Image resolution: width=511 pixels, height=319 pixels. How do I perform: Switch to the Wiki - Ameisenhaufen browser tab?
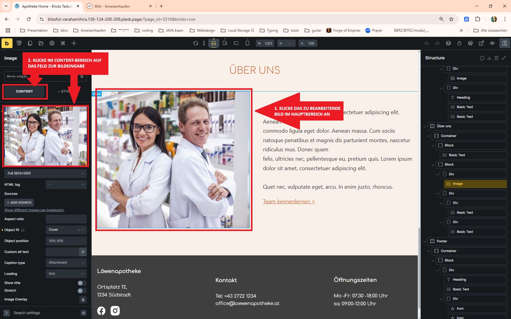[x=117, y=6]
